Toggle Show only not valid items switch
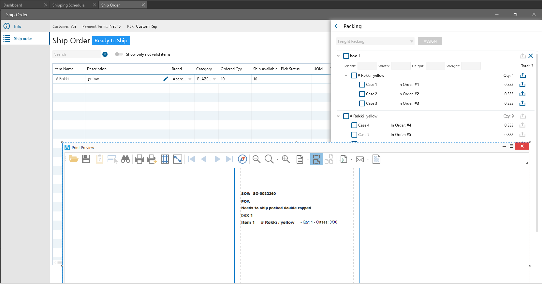This screenshot has height=284, width=542. [x=119, y=54]
